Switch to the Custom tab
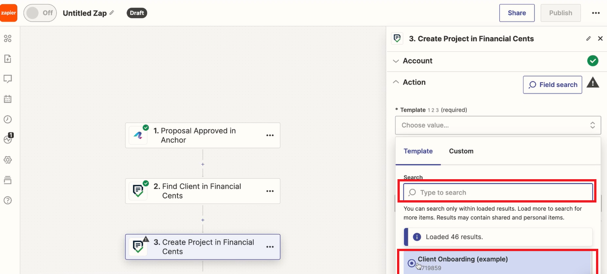The height and width of the screenshot is (274, 607). (x=461, y=151)
